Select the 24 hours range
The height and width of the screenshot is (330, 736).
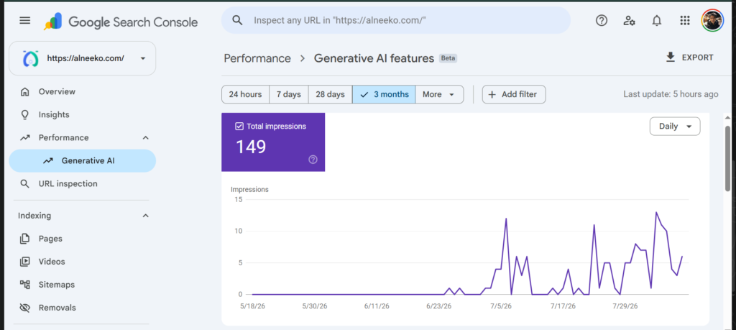coord(246,94)
